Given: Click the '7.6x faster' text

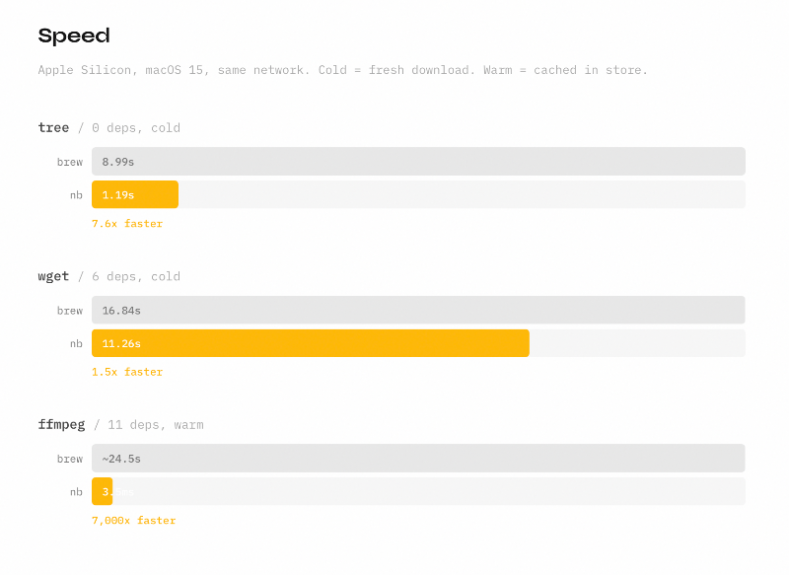Looking at the screenshot, I should pos(127,224).
